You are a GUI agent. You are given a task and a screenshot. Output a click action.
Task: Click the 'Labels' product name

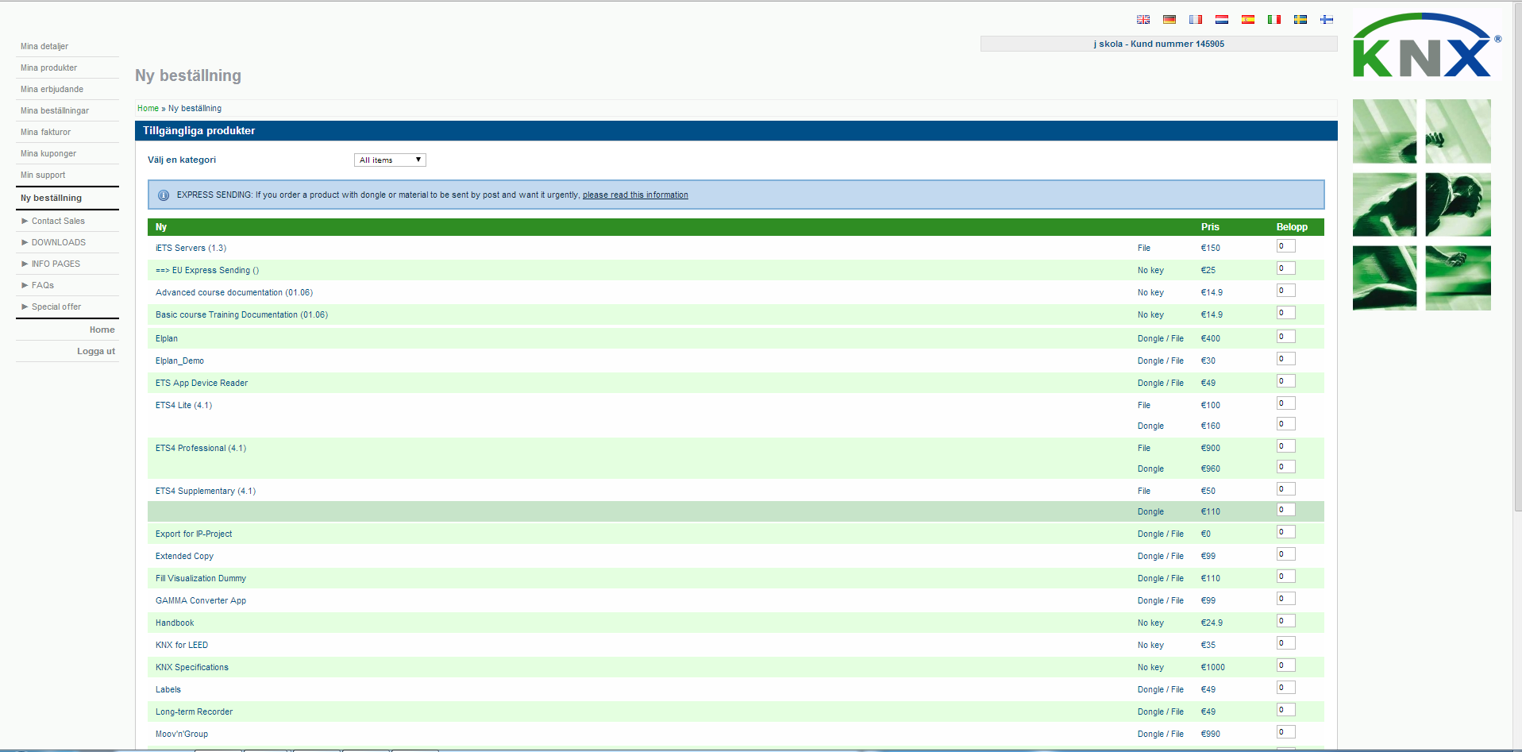168,690
